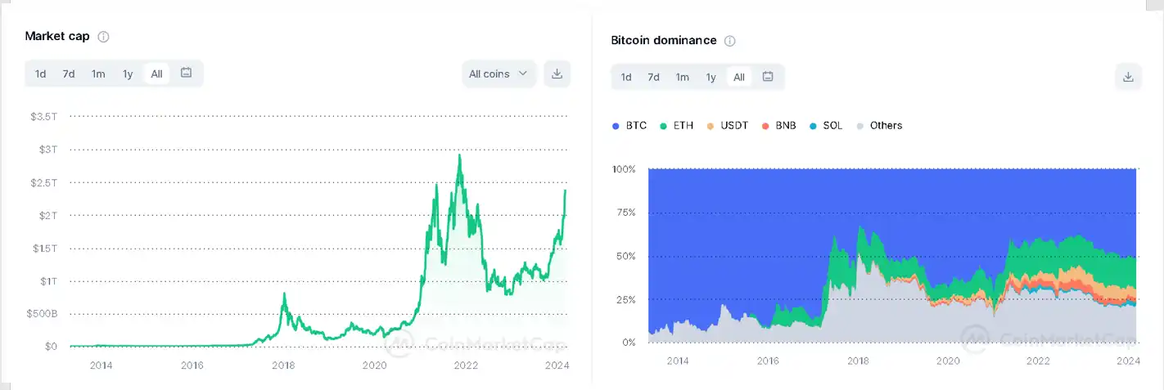Toggle the BNB series in the legend
Screen dimensions: 1164x390
pos(778,126)
